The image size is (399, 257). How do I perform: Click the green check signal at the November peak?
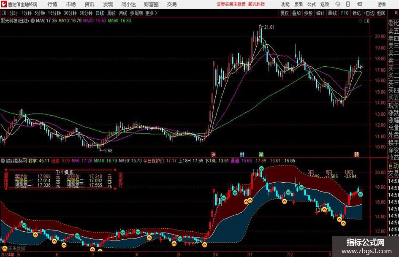[x=261, y=168]
